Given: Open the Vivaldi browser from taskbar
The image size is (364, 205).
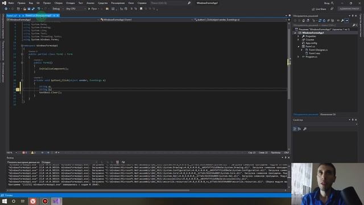Looking at the screenshot, I should (33, 201).
